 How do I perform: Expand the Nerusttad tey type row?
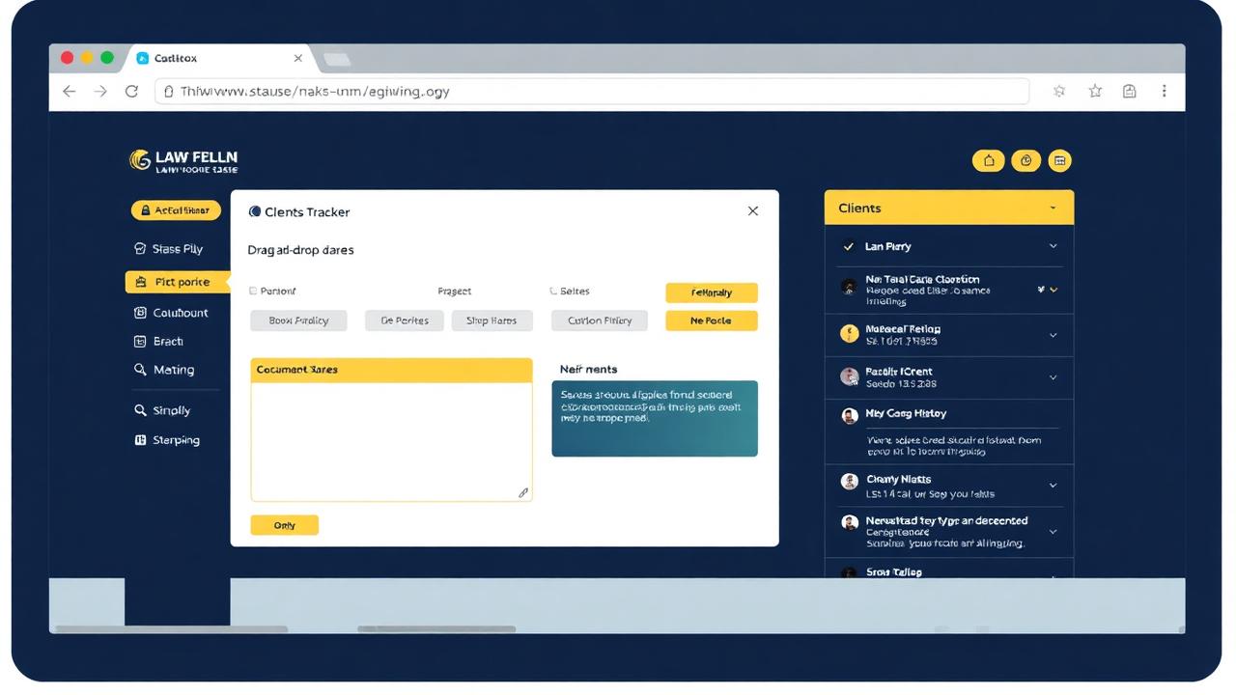[1053, 532]
